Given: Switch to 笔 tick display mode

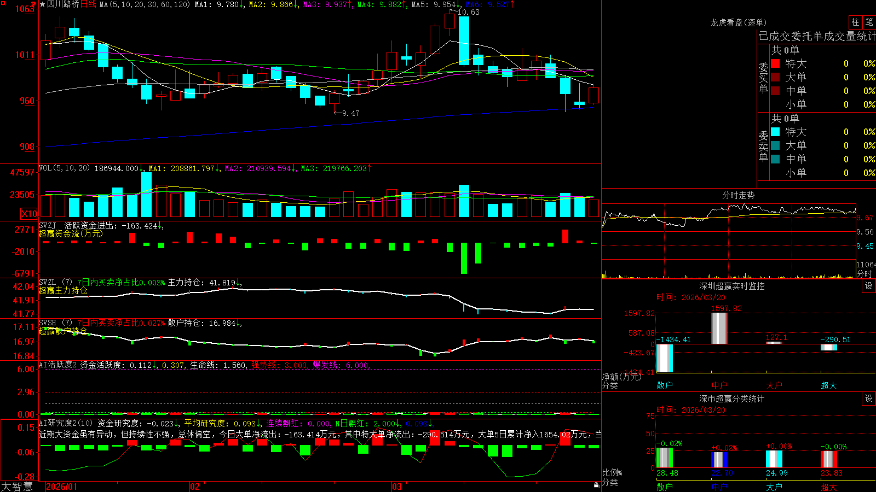Looking at the screenshot, I should [869, 22].
